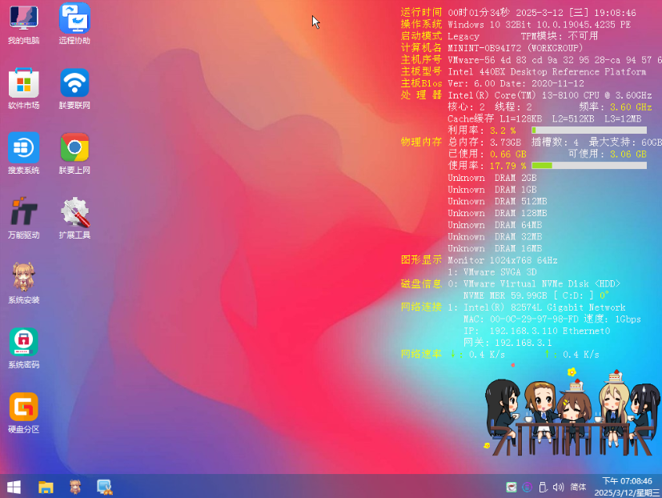The width and height of the screenshot is (662, 498).
Task: Select the 扩展工具 gear and screwdriver icon
Action: 74,218
